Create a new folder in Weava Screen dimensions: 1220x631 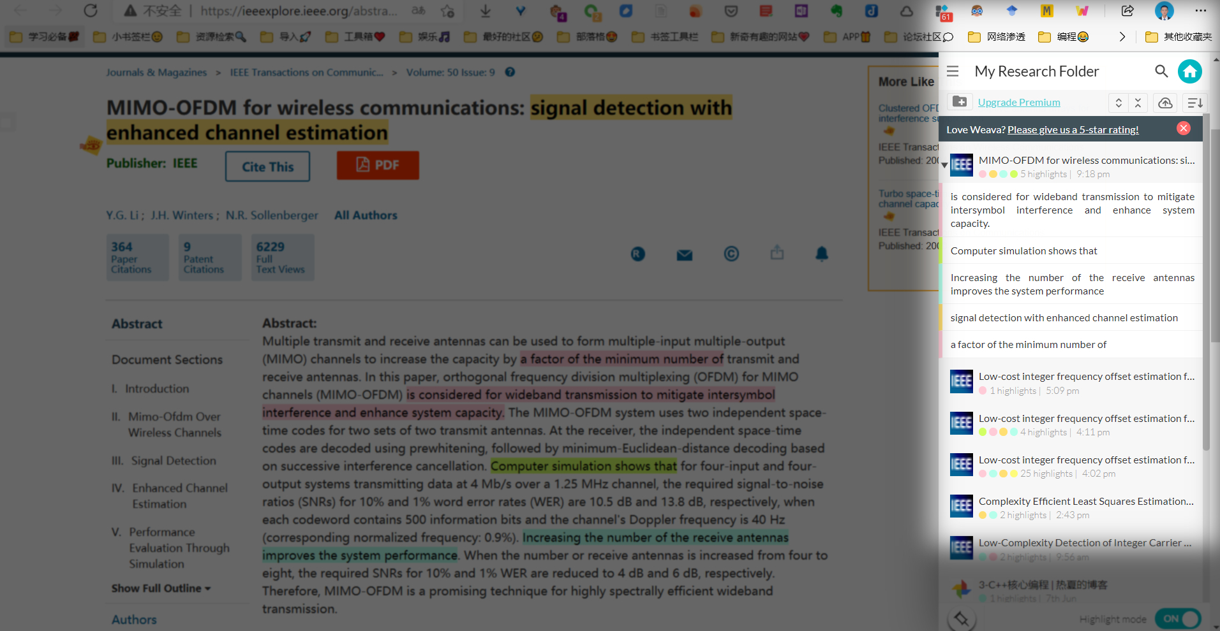pos(960,101)
